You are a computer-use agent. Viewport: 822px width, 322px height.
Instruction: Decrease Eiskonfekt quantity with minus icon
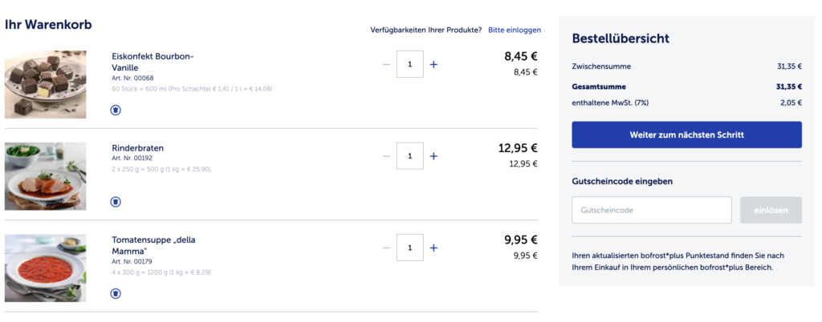point(386,64)
